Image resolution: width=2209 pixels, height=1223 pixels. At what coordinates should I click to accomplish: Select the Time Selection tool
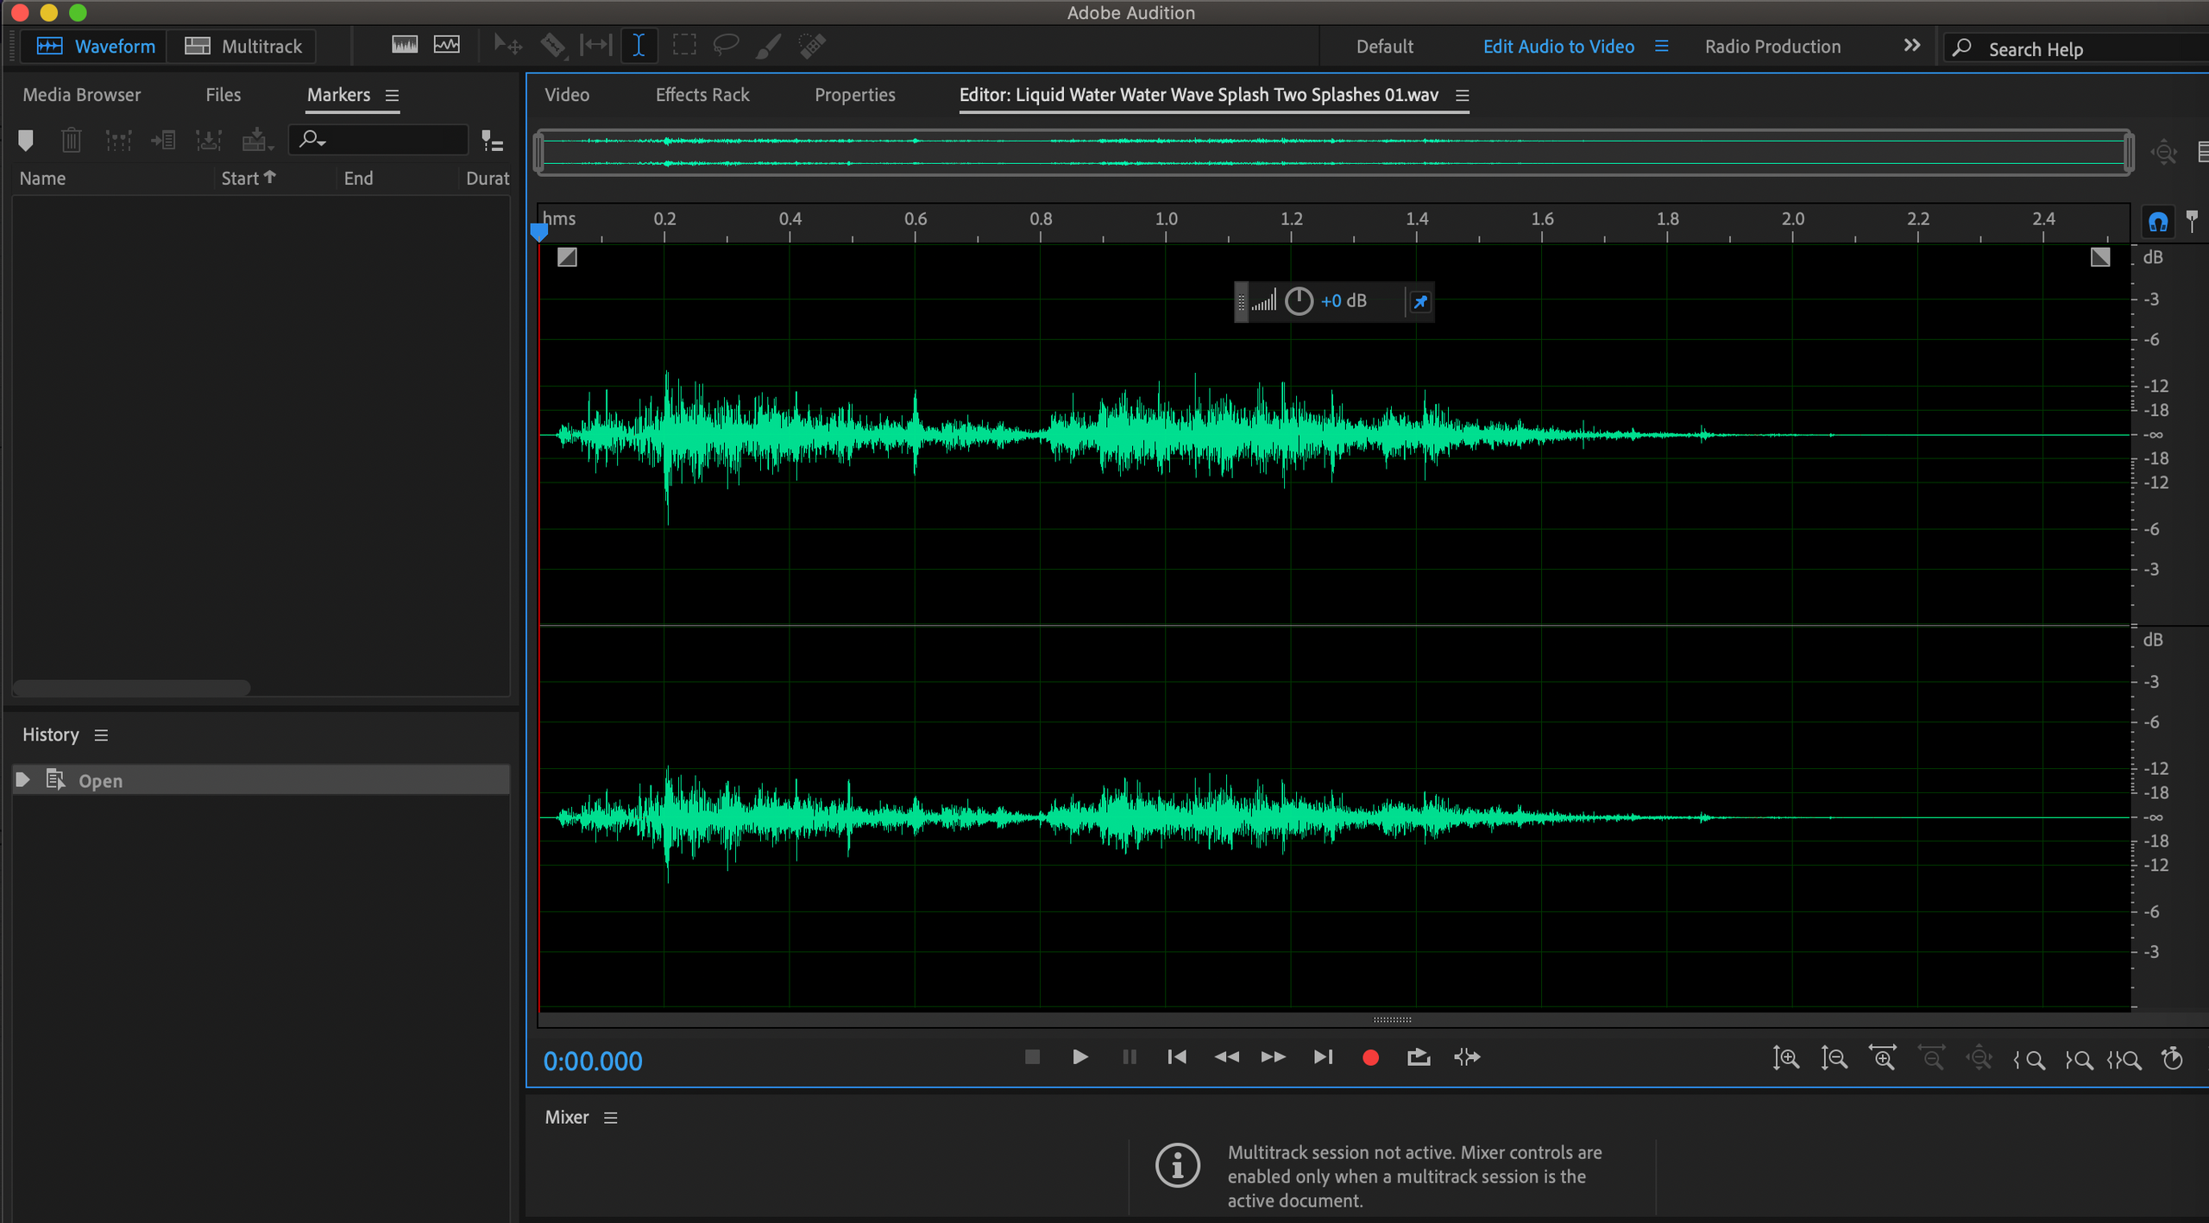tap(639, 46)
